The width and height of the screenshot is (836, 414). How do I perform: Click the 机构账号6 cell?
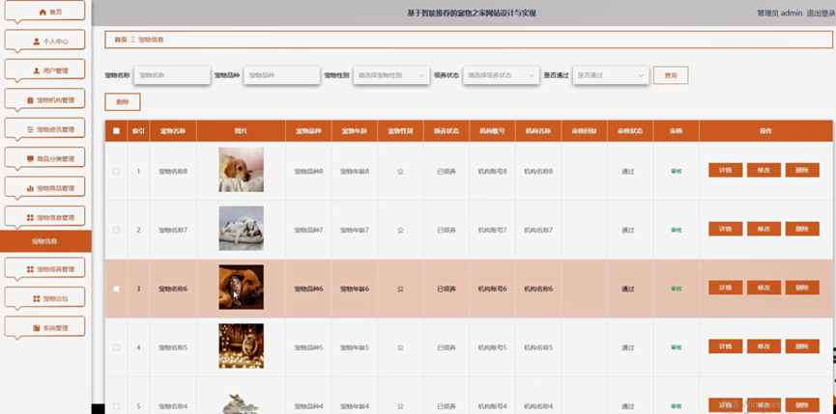(492, 289)
